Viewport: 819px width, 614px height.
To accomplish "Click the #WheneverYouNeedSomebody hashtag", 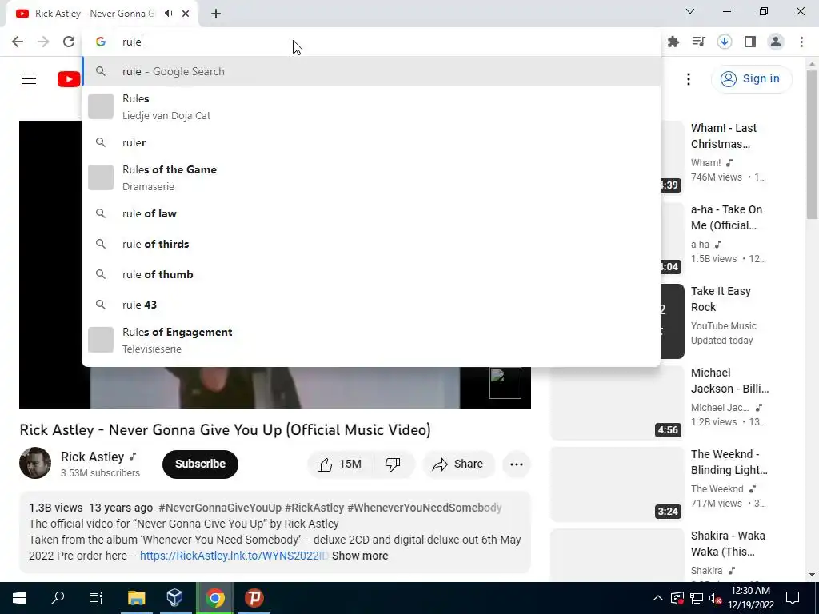I will pos(425,508).
